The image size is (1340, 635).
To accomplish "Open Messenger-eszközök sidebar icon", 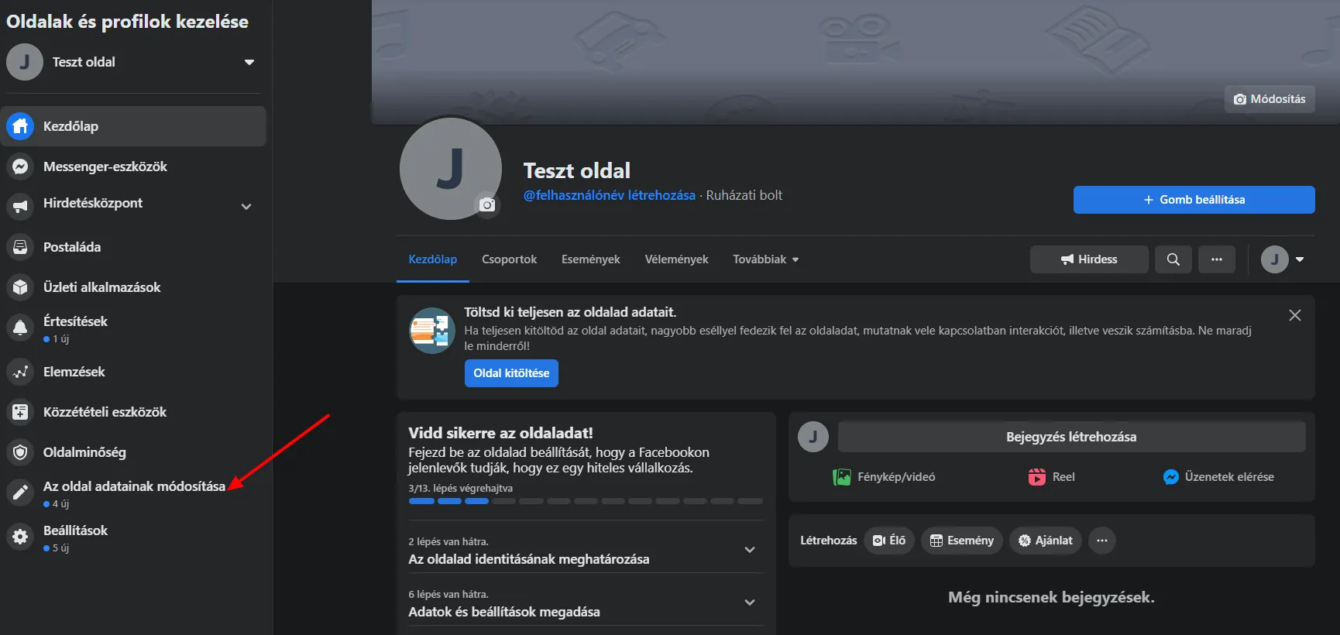I will pyautogui.click(x=20, y=166).
